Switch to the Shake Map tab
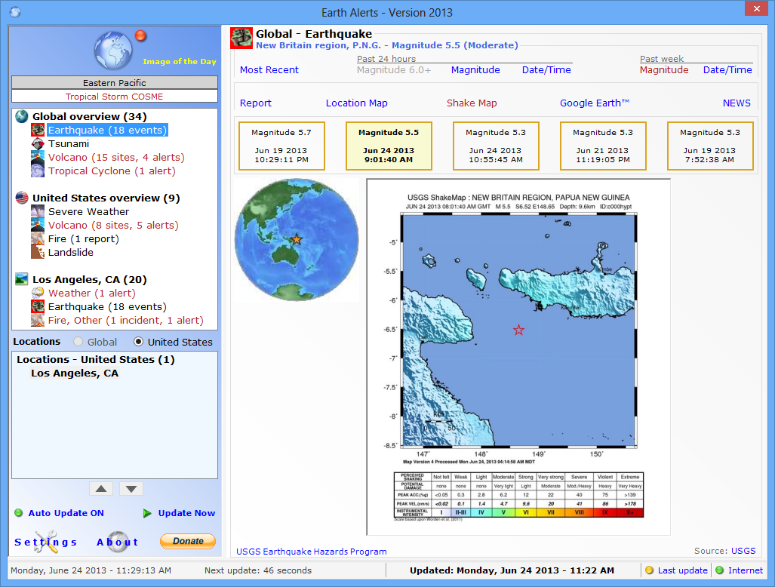Image resolution: width=775 pixels, height=587 pixels. pyautogui.click(x=472, y=103)
